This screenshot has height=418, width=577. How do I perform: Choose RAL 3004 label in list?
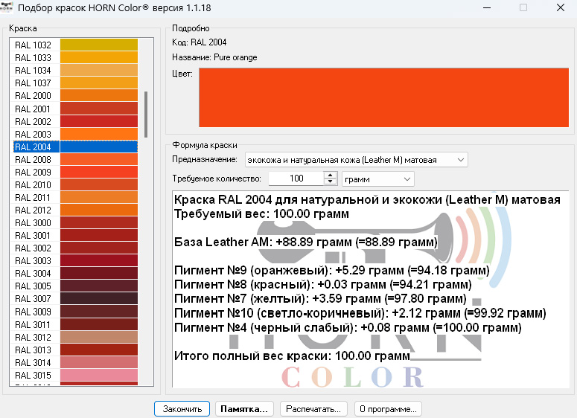pos(33,274)
